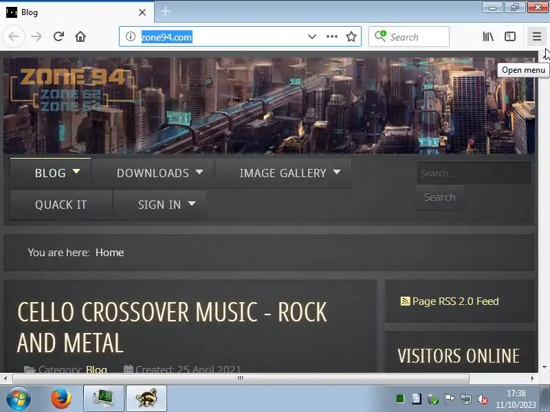
Task: Click the RSS feed icon
Action: click(405, 301)
